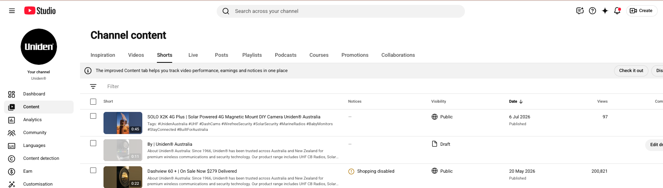The width and height of the screenshot is (663, 188).
Task: Switch to the Courses tab
Action: (x=319, y=55)
